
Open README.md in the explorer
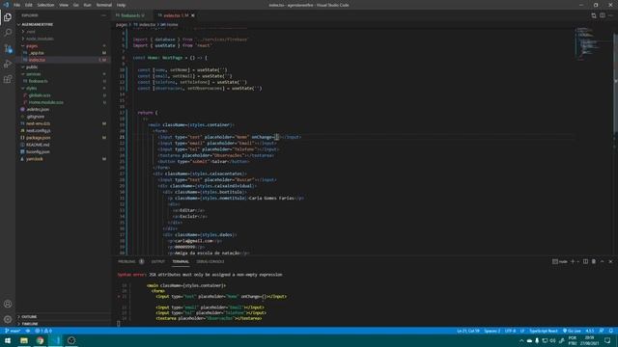coord(38,145)
